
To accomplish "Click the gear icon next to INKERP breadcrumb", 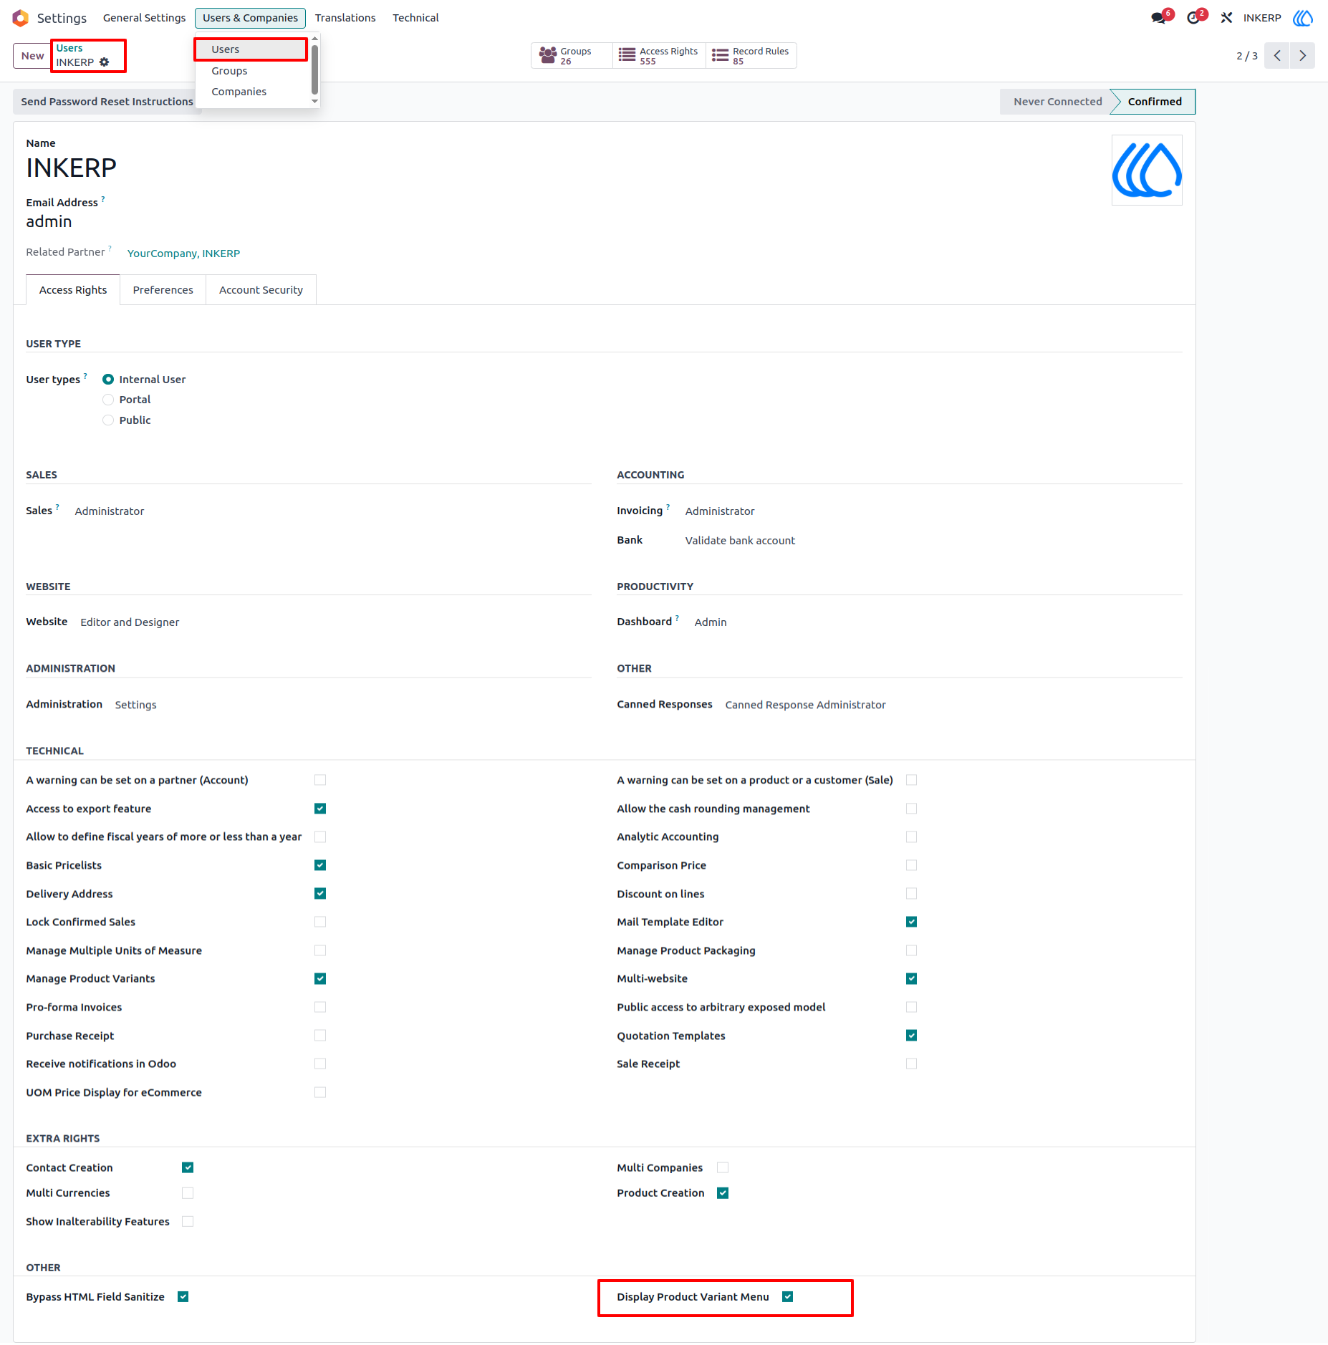I will pyautogui.click(x=105, y=62).
